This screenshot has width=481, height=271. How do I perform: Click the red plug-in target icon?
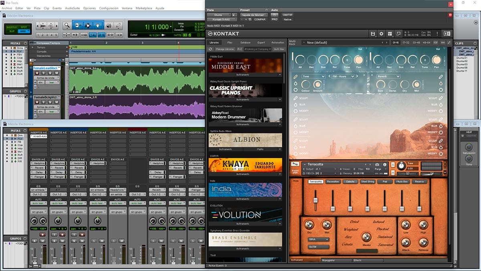click(x=450, y=15)
